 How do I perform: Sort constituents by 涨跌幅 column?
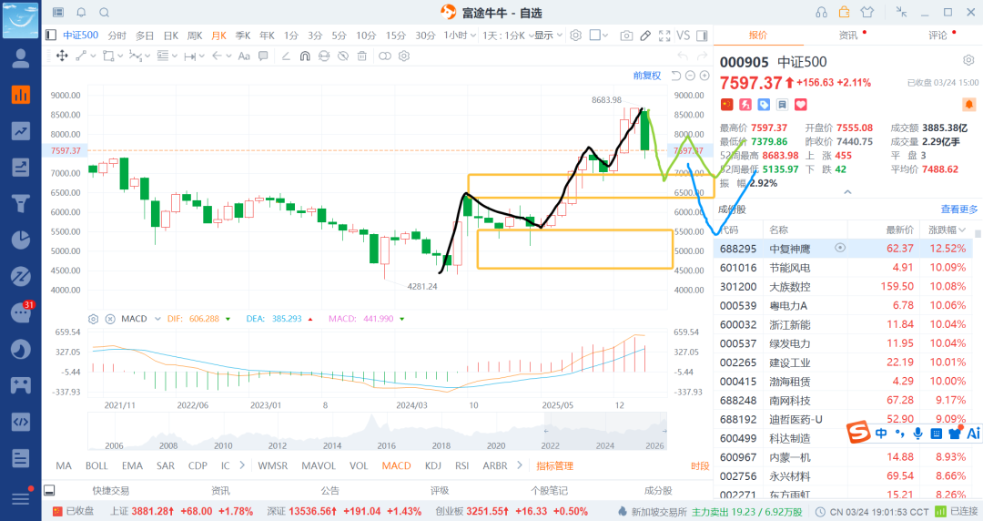pos(947,230)
